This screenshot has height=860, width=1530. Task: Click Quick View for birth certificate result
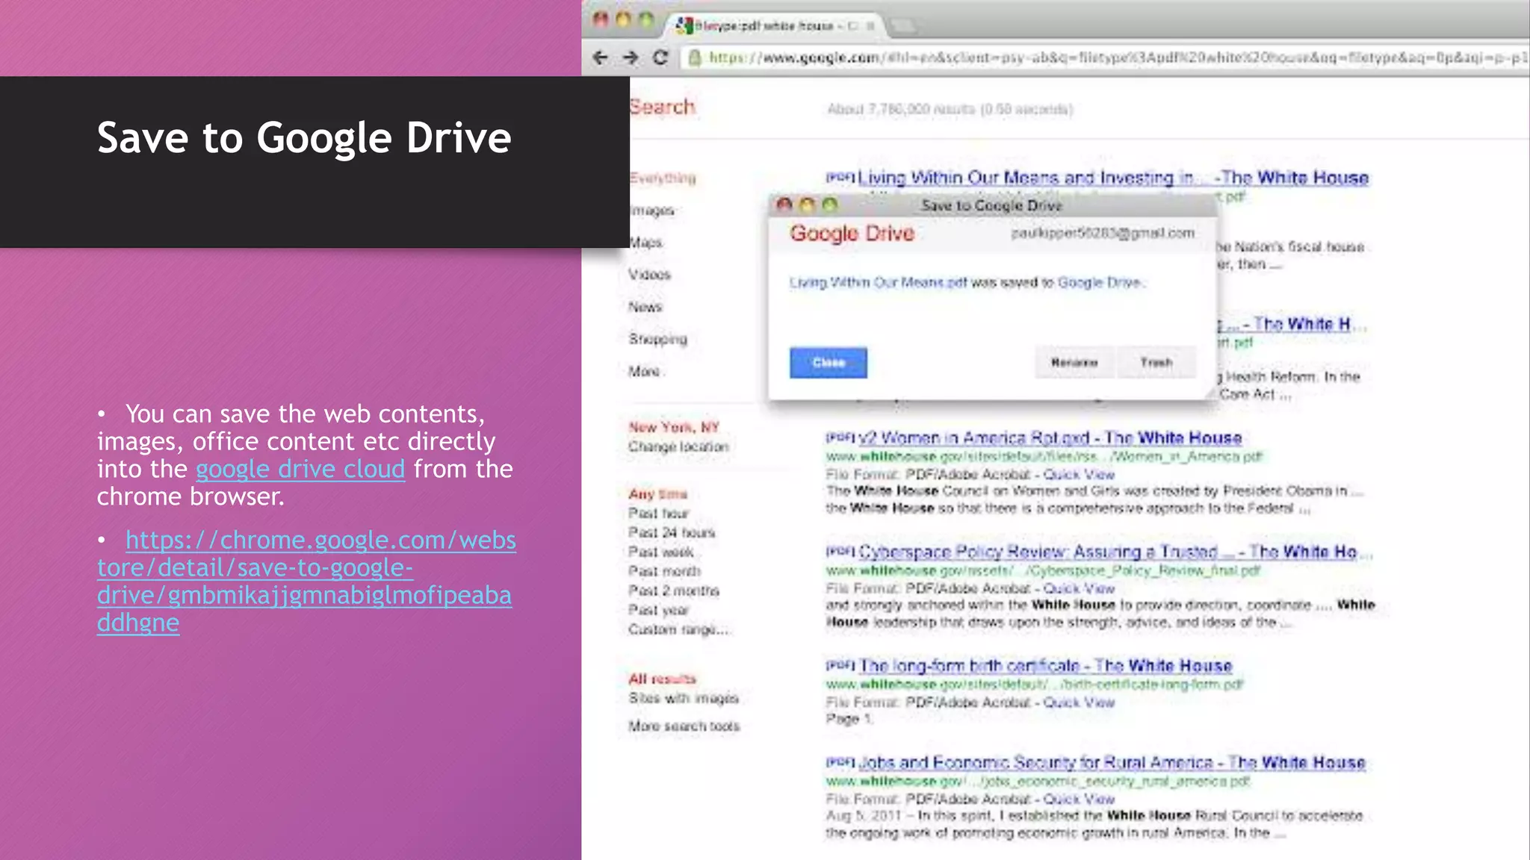pyautogui.click(x=1079, y=702)
